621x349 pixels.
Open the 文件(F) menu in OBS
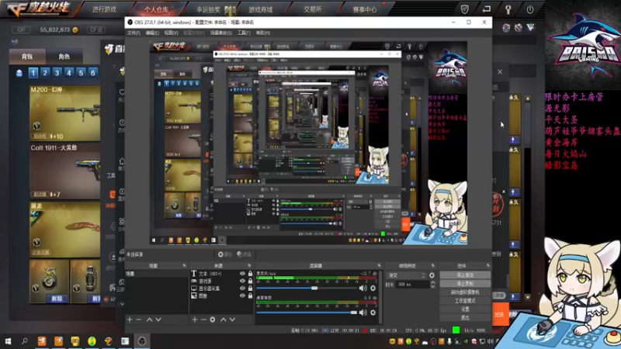point(134,33)
